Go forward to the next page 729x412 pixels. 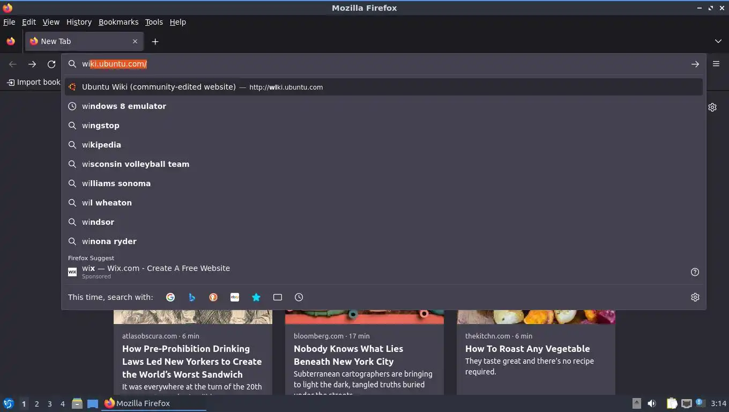tap(32, 64)
